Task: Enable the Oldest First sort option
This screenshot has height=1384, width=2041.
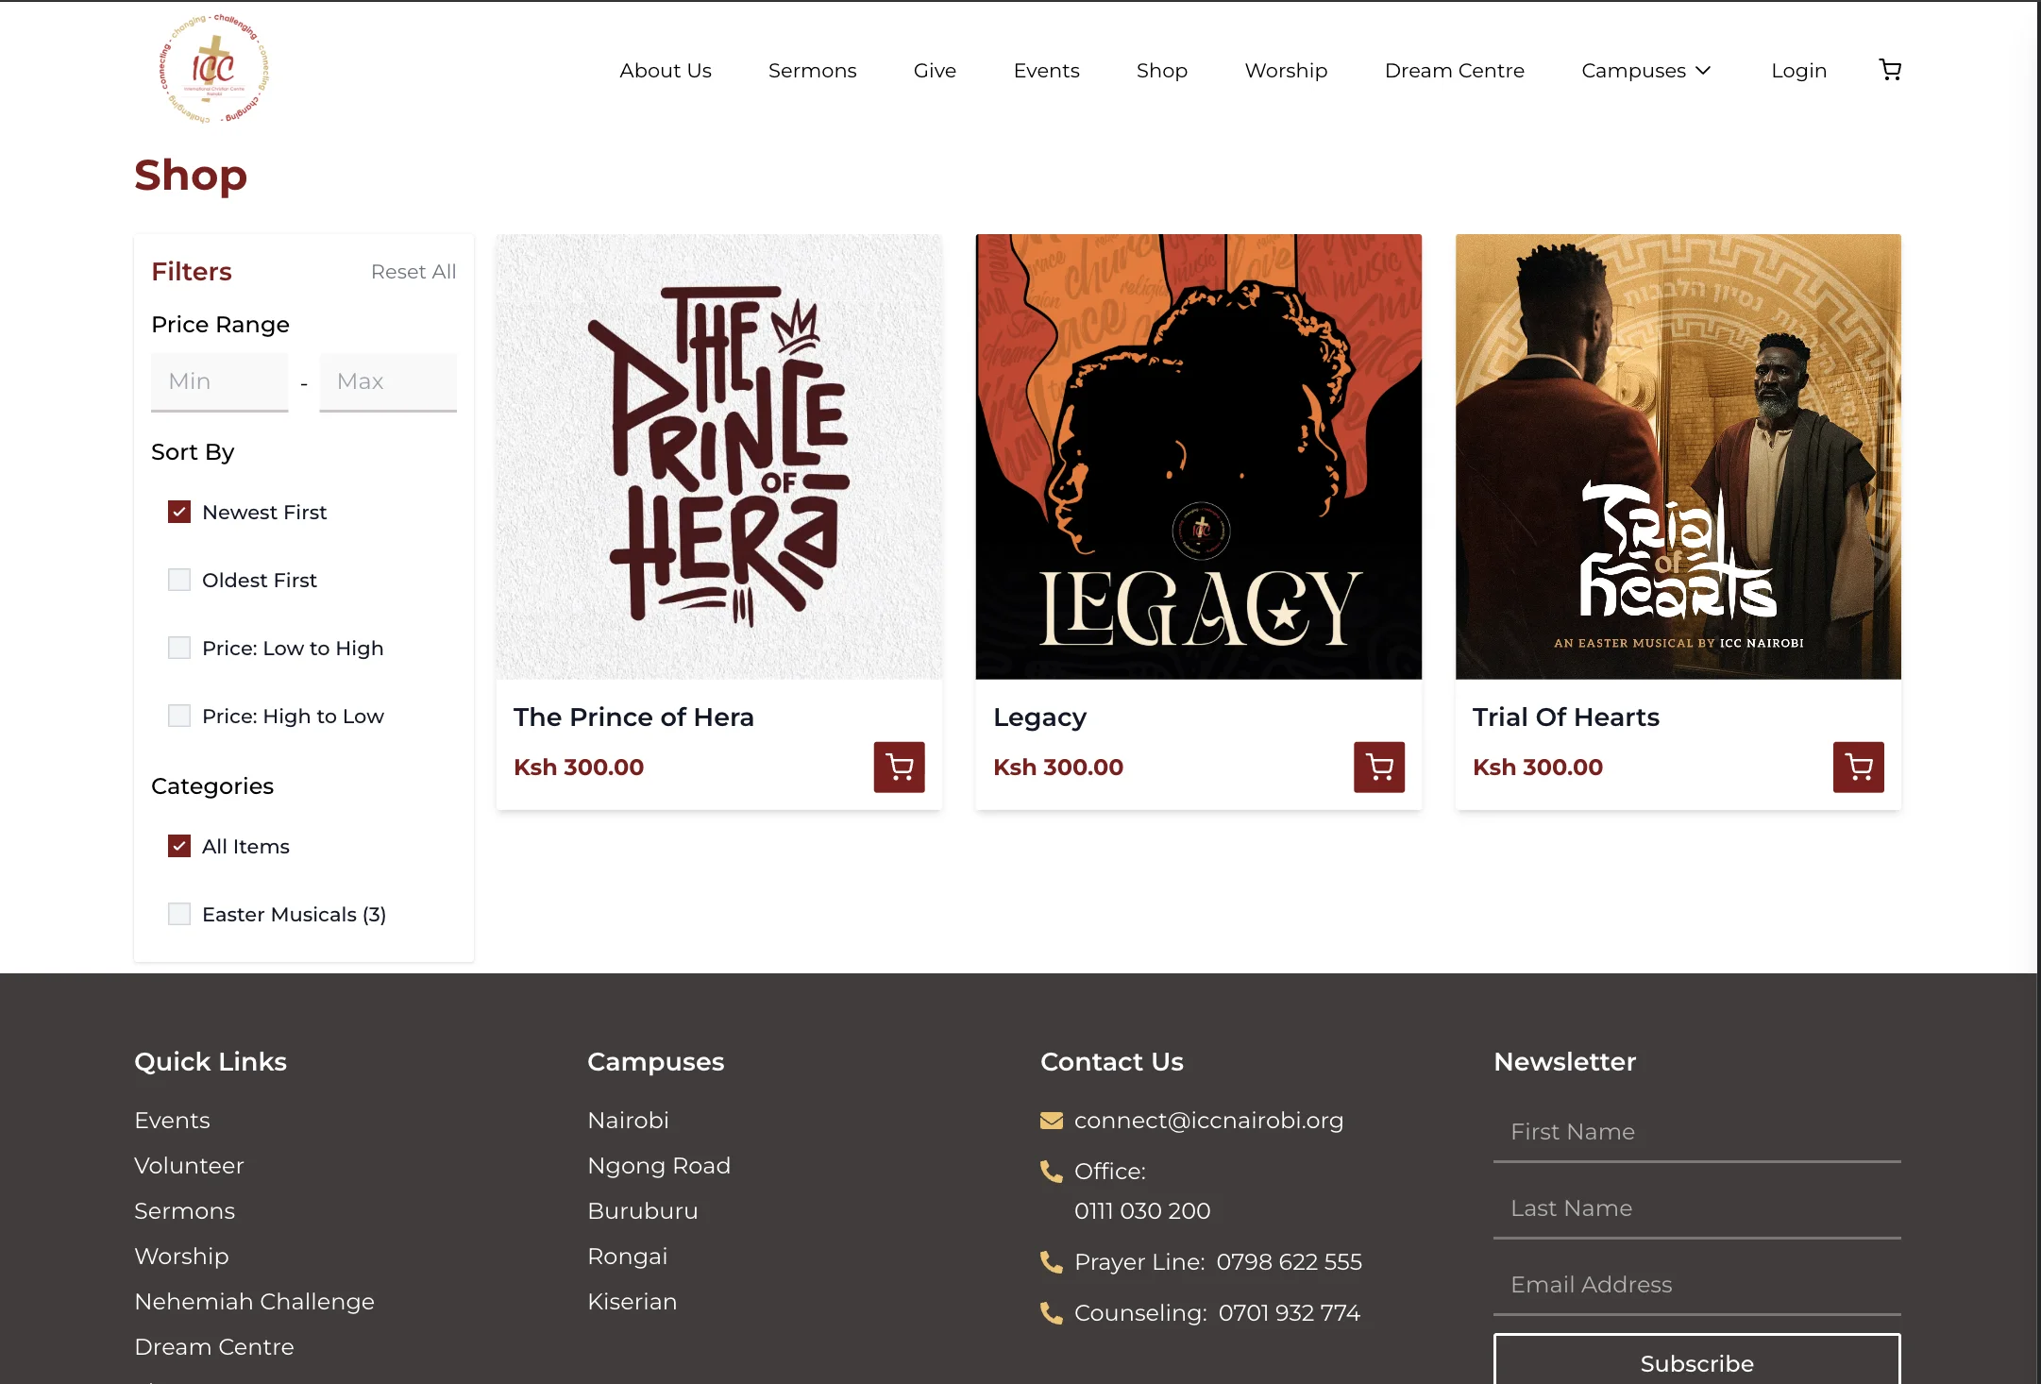Action: [179, 580]
